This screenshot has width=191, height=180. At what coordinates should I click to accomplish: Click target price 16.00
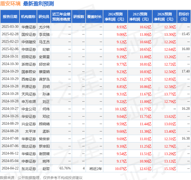click(186, 49)
